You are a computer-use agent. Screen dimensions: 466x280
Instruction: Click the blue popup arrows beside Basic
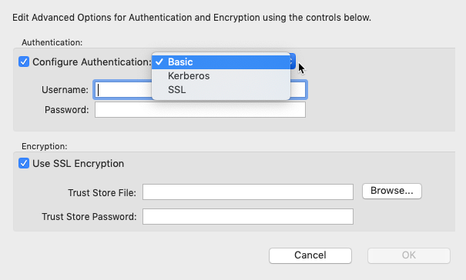(x=293, y=62)
